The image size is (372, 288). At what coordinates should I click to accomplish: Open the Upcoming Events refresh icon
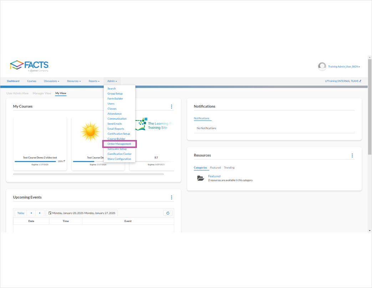pyautogui.click(x=168, y=213)
